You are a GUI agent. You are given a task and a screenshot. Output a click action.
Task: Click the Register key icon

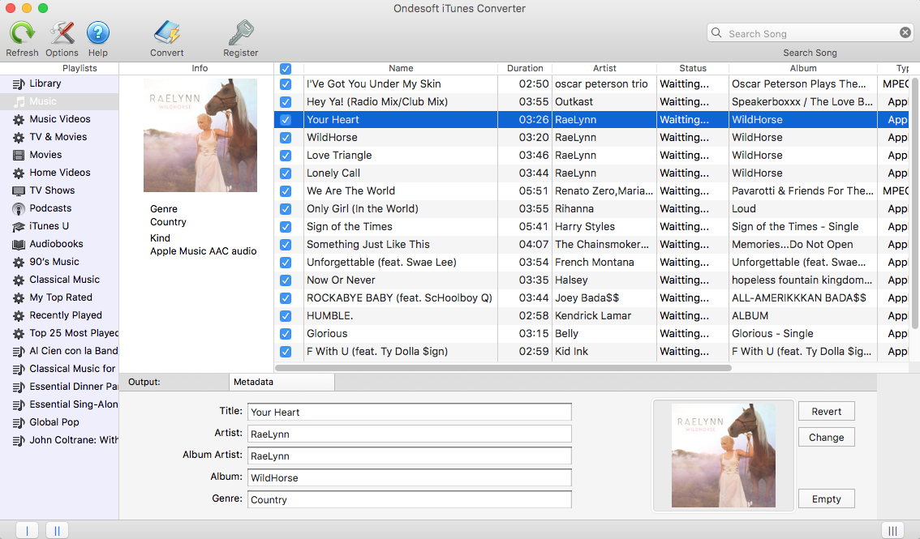pos(241,34)
